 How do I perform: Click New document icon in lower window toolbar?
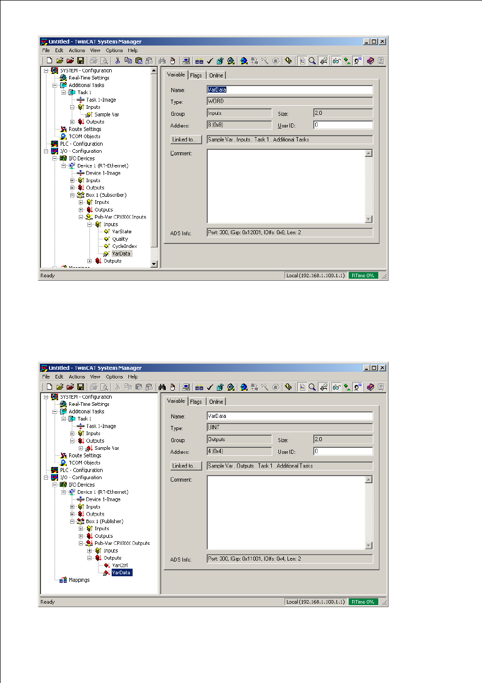click(x=50, y=387)
